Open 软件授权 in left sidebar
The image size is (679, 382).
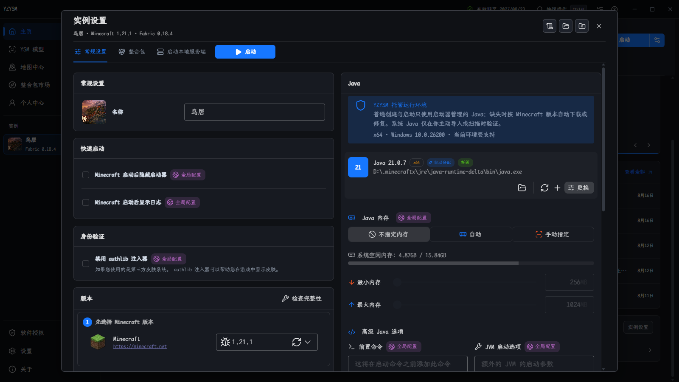(x=33, y=333)
